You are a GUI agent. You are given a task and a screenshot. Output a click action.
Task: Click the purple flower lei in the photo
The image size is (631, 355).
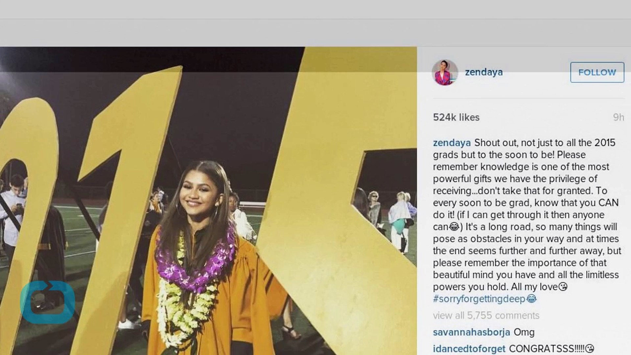tap(197, 260)
